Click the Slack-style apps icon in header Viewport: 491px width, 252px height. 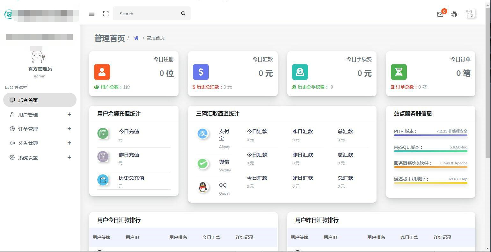[x=454, y=14]
